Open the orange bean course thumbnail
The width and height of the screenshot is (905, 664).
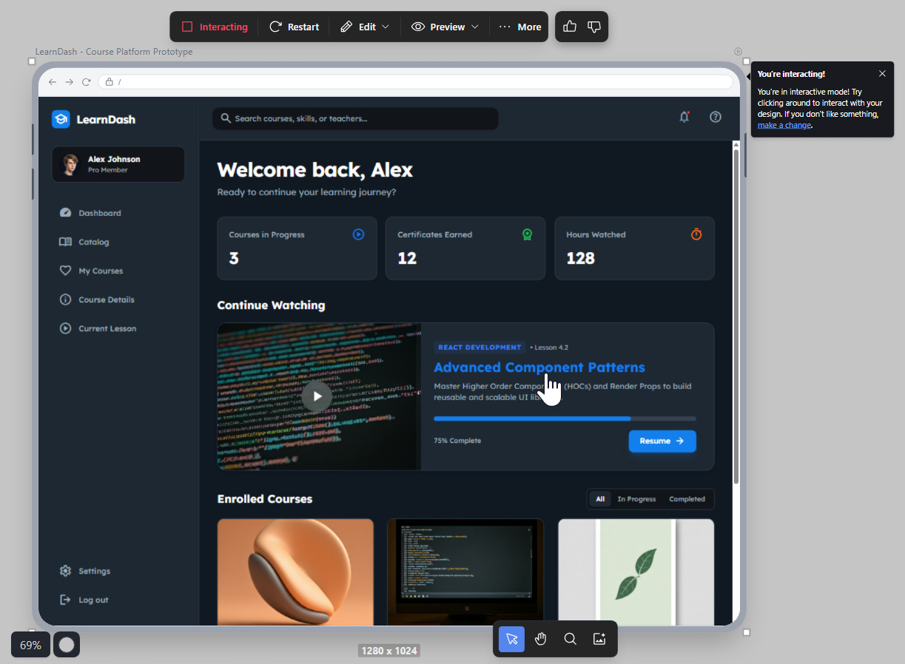tap(295, 572)
